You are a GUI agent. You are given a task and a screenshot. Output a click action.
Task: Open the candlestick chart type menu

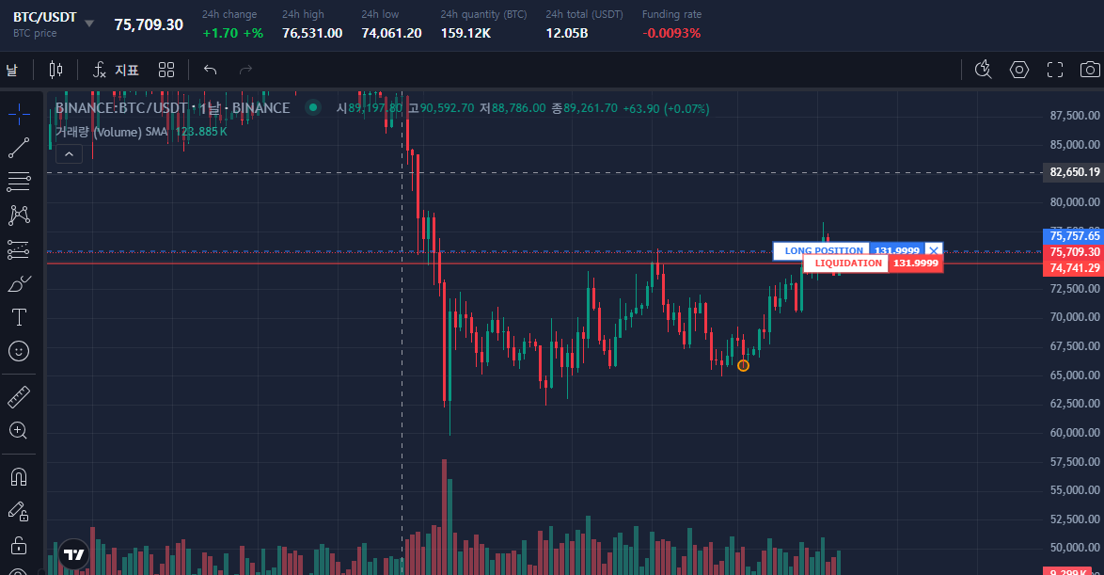(55, 70)
